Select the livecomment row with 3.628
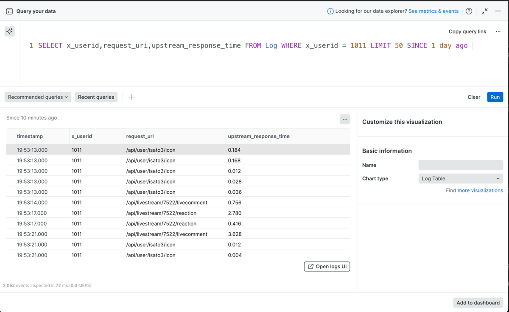The height and width of the screenshot is (312, 509). 178,234
